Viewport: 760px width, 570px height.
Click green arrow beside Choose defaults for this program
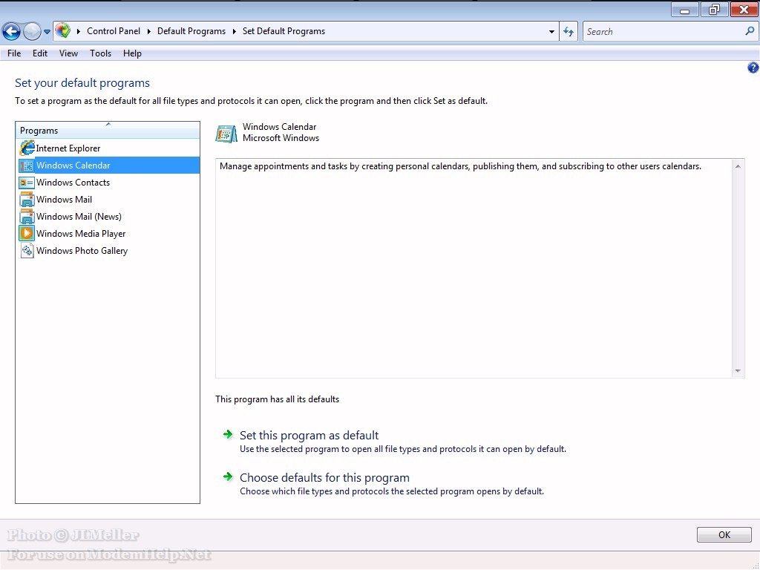(x=228, y=476)
